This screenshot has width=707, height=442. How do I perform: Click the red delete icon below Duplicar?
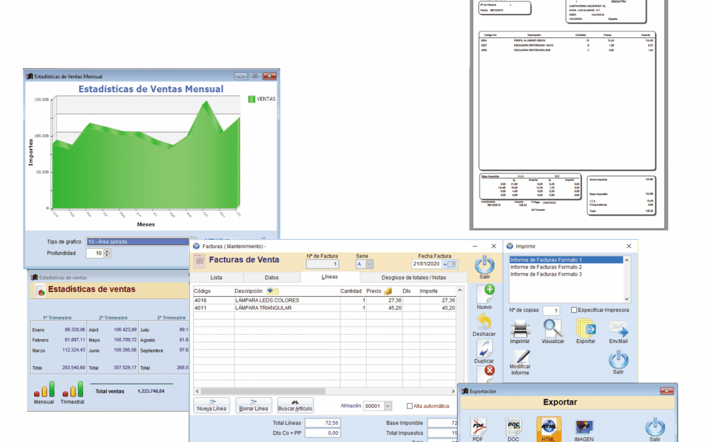click(489, 370)
